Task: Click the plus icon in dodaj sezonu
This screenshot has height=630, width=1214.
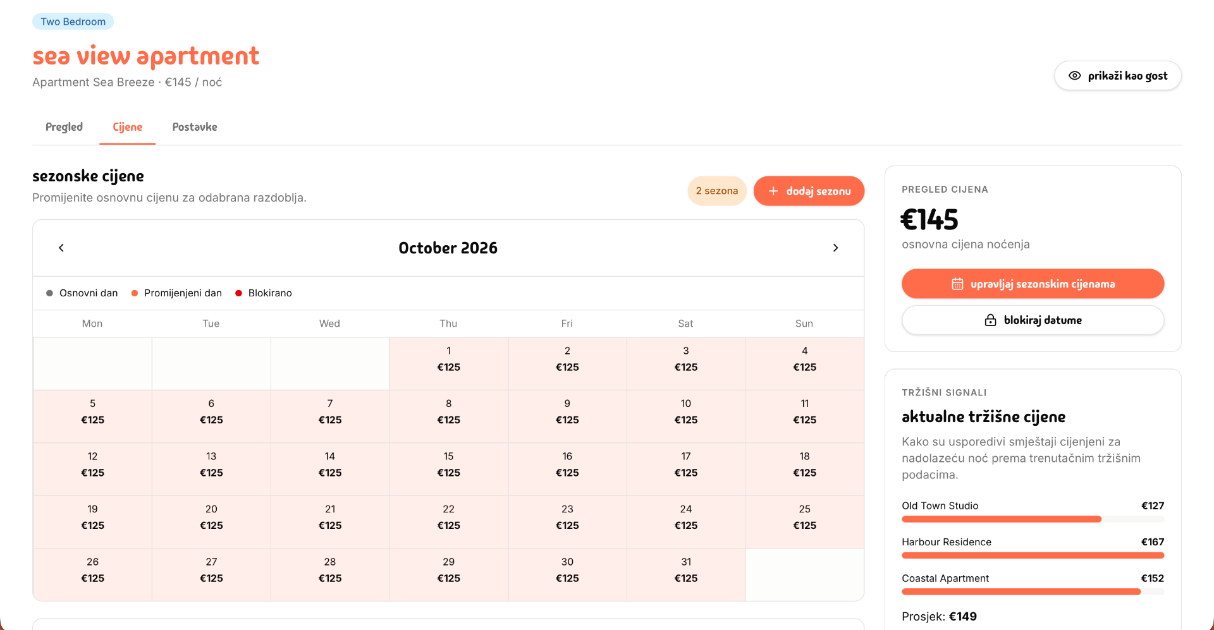Action: (x=773, y=191)
